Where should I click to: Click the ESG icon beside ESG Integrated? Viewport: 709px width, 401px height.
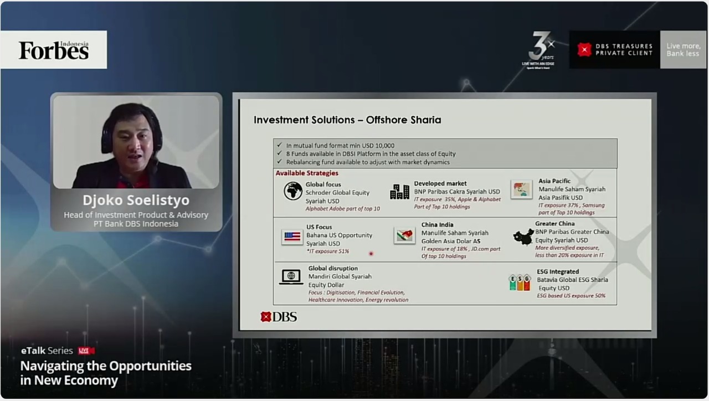point(520,282)
